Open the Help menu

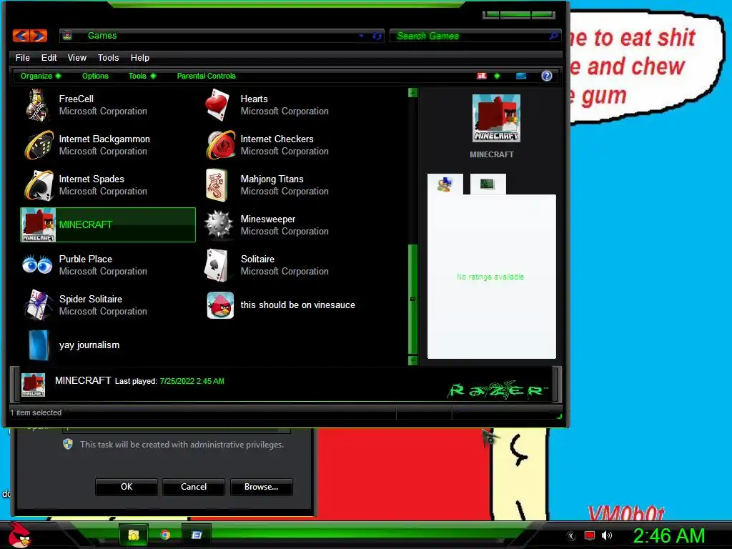tap(139, 57)
